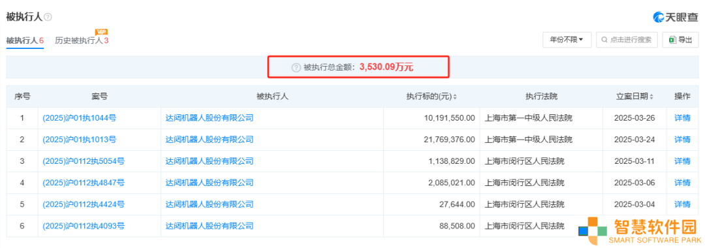Open case (2025)沪0112执4847号
Image resolution: width=705 pixels, height=248 pixels.
coord(83,183)
